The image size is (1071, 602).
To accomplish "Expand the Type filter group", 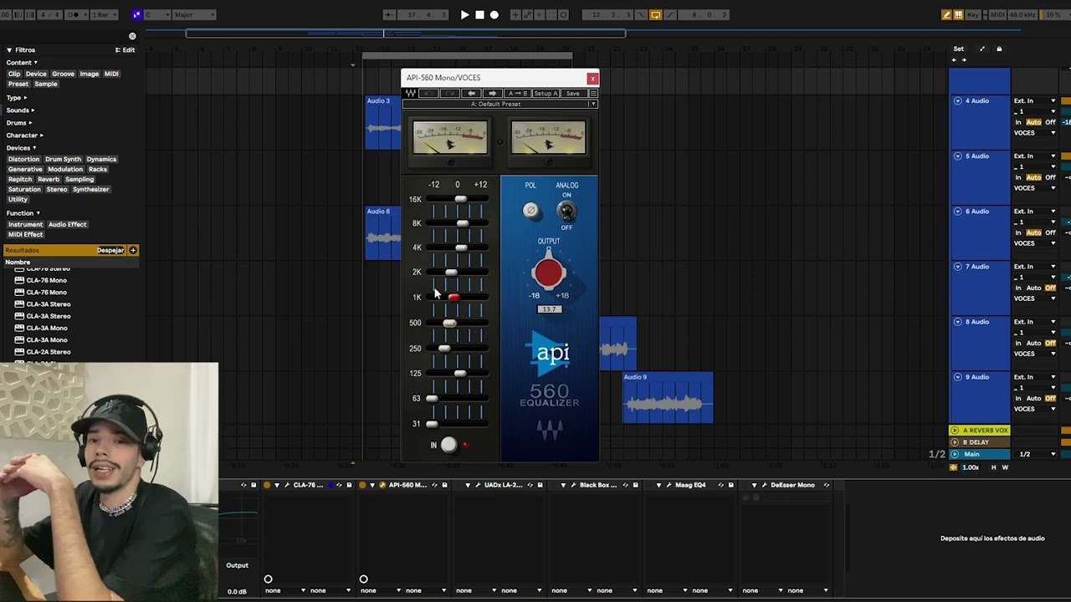I will pyautogui.click(x=25, y=98).
